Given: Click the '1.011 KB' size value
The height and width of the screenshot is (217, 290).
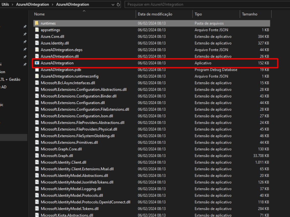Looking at the screenshot, I should pos(262,162).
